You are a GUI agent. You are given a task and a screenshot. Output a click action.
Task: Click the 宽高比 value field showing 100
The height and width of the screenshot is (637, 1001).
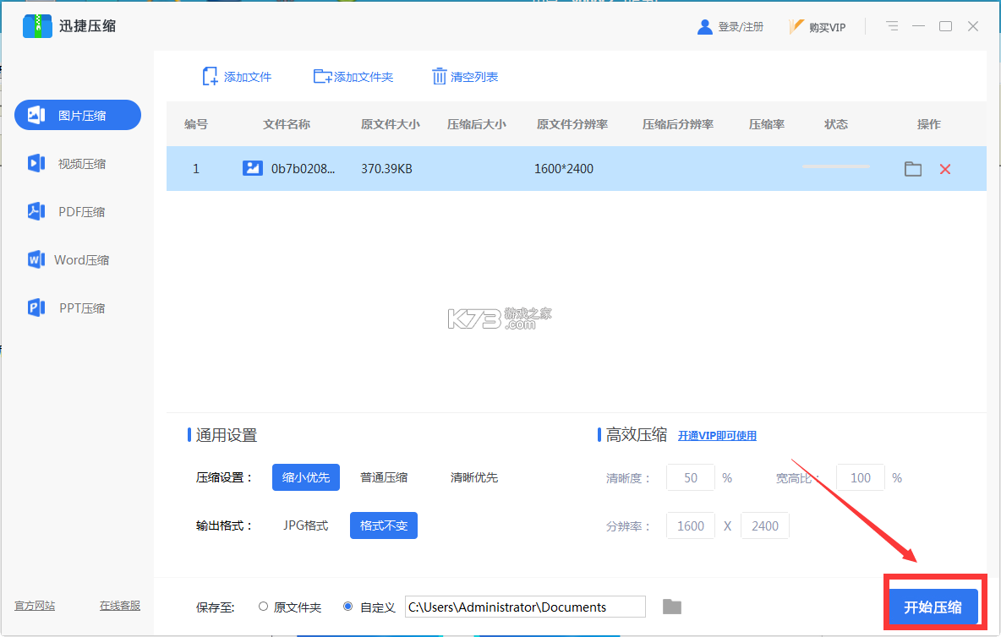(861, 477)
